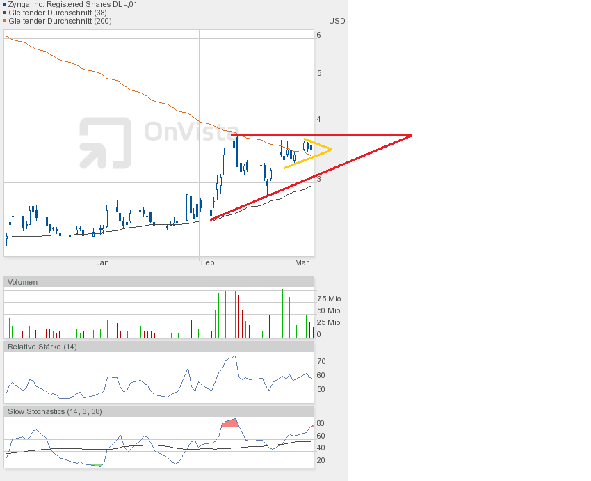Click the Mär label on the time axis
591x481 pixels.
coord(301,262)
